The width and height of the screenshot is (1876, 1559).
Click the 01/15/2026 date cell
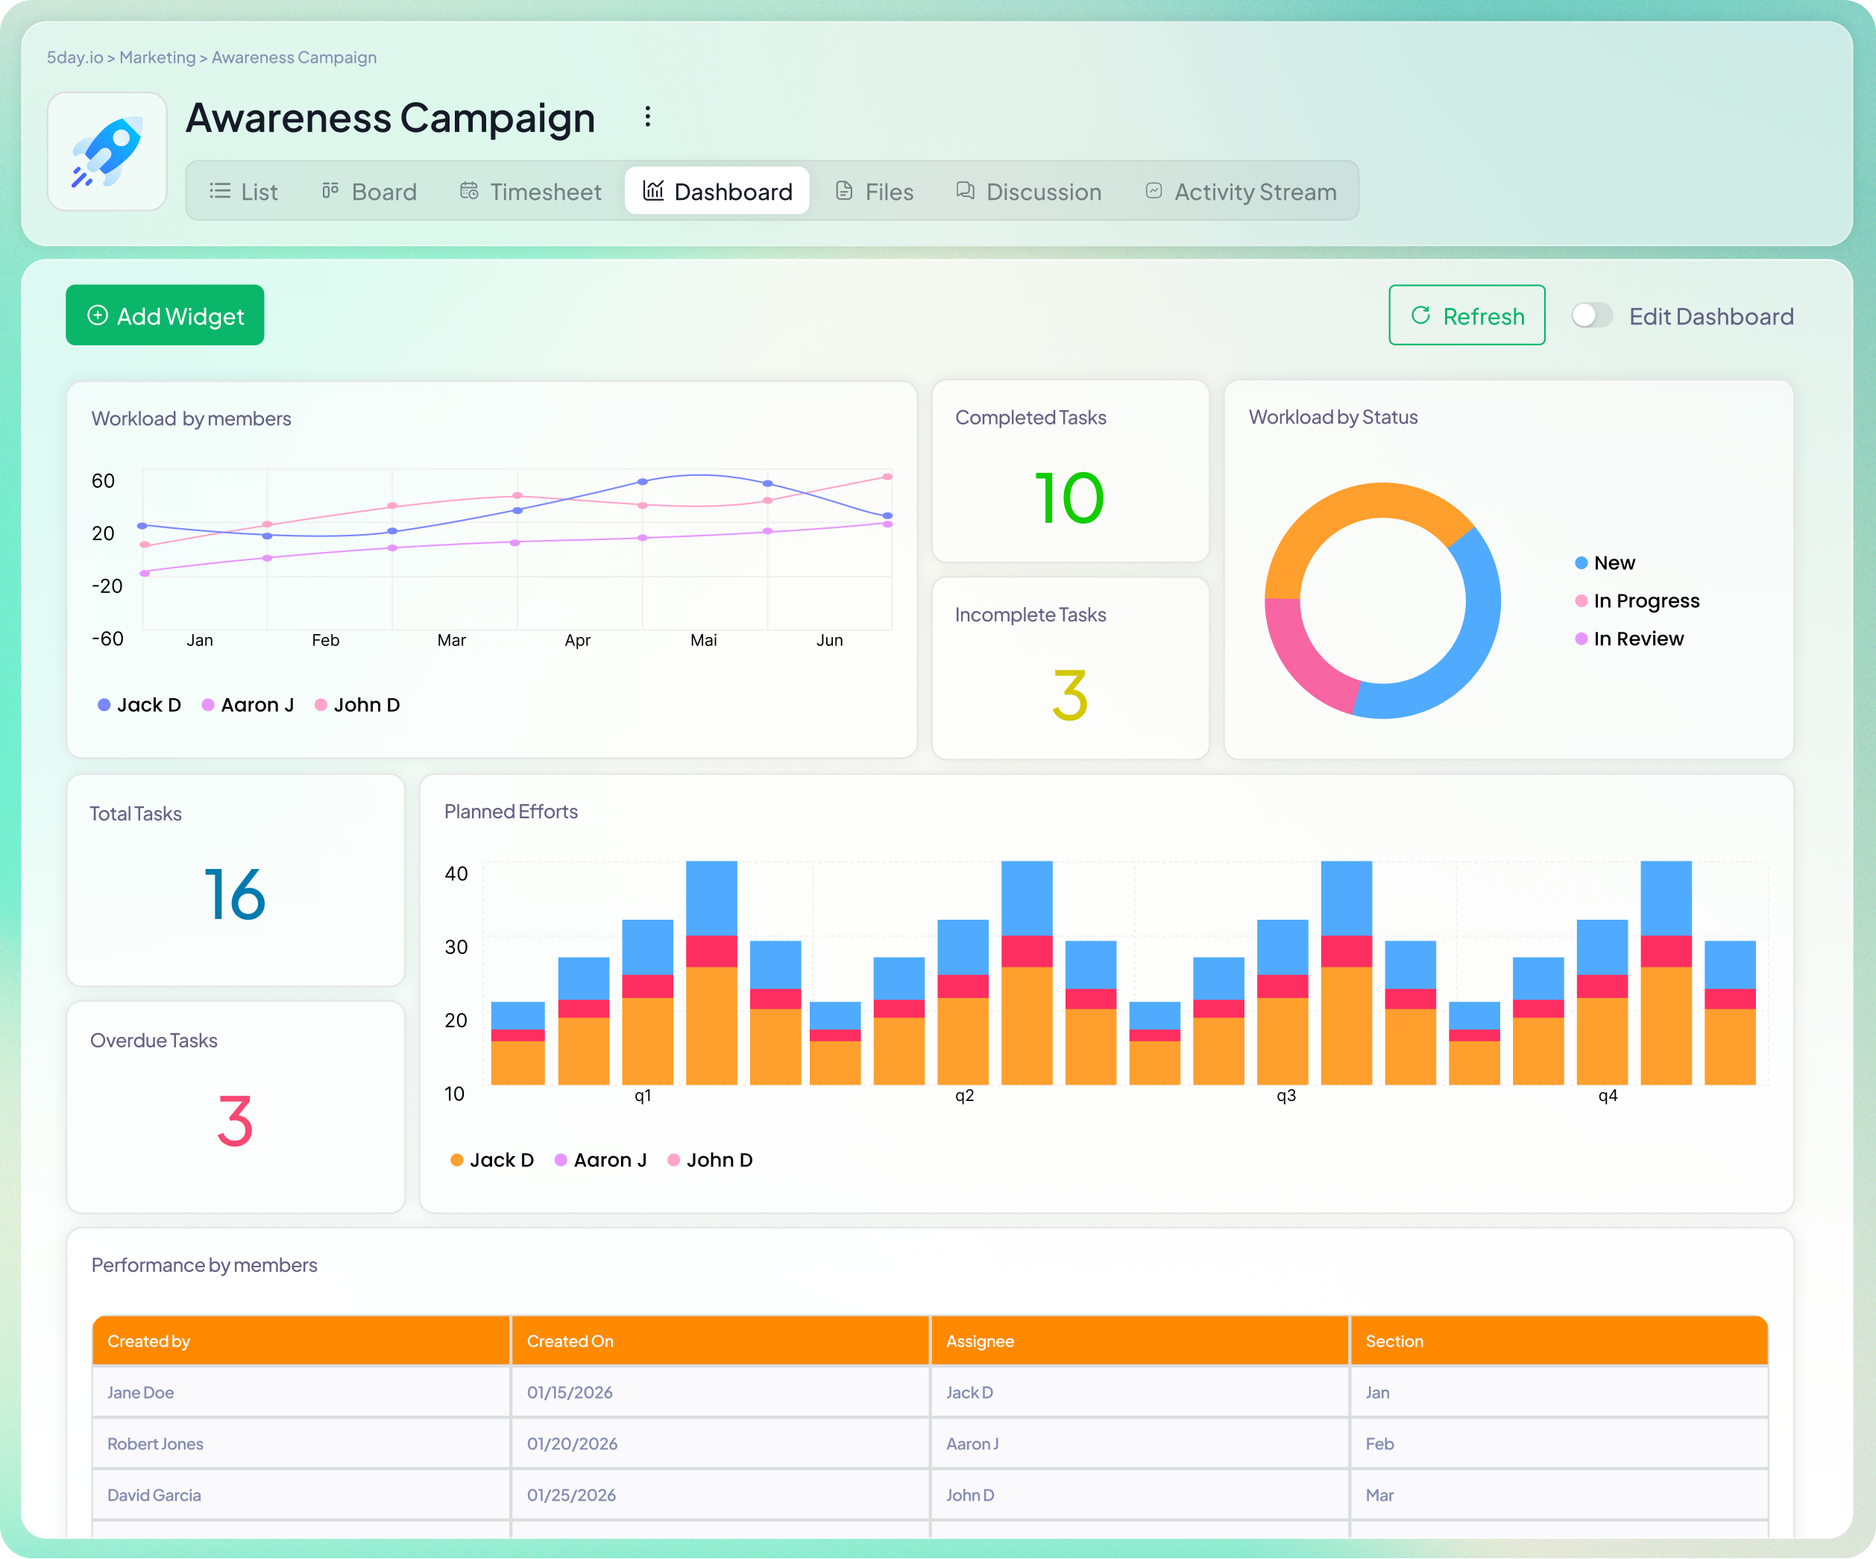click(x=720, y=1393)
